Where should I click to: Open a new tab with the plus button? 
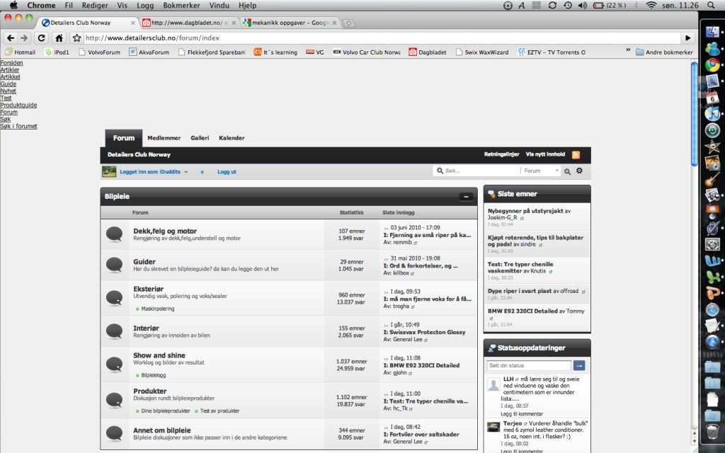[x=348, y=23]
